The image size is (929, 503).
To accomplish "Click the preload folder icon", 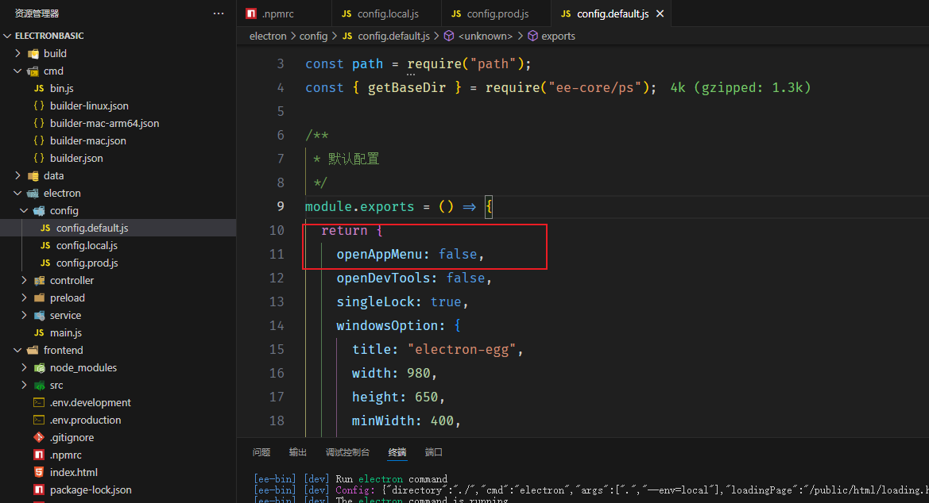I will point(39,298).
